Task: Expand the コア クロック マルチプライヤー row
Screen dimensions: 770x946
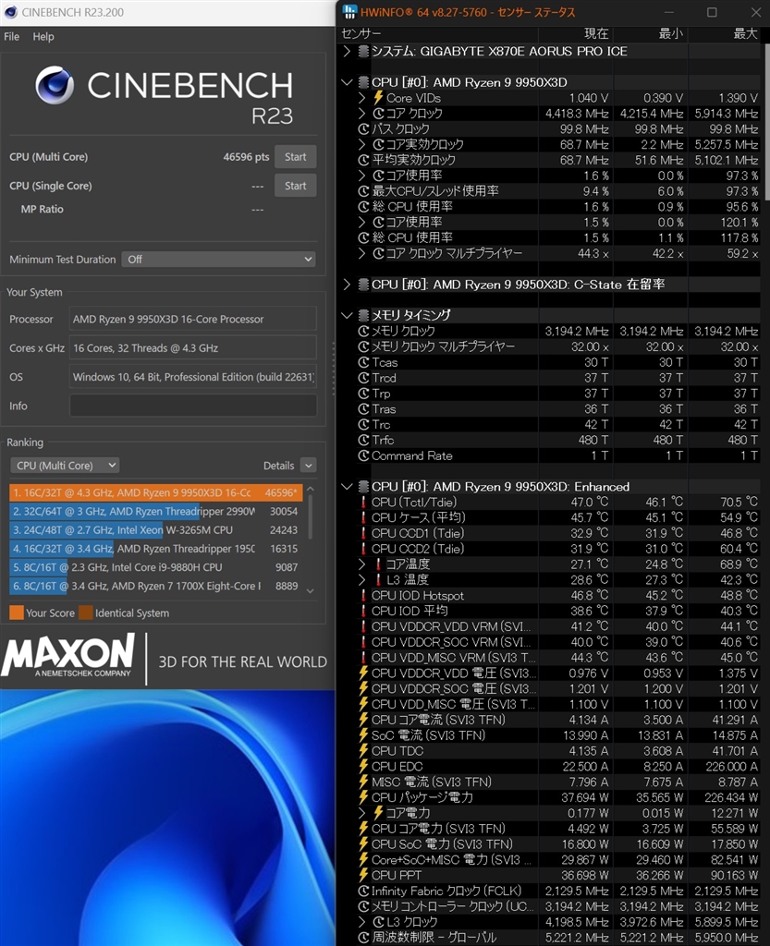Action: (361, 253)
